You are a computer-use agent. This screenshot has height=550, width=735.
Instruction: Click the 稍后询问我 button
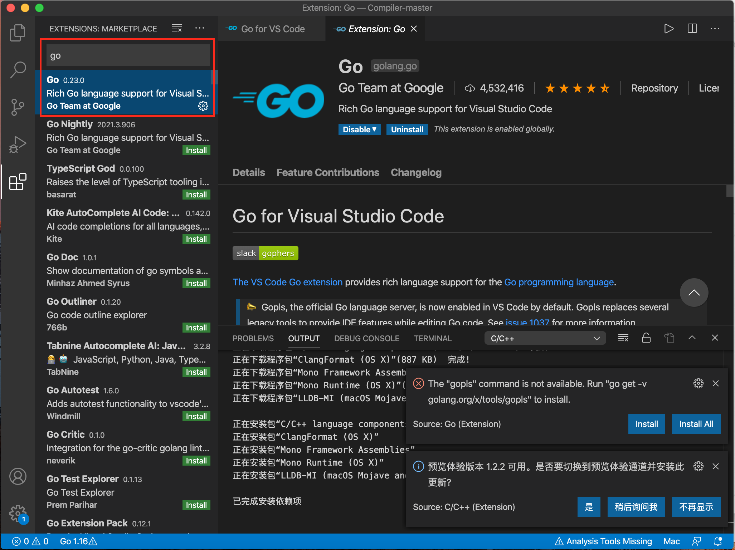click(636, 507)
